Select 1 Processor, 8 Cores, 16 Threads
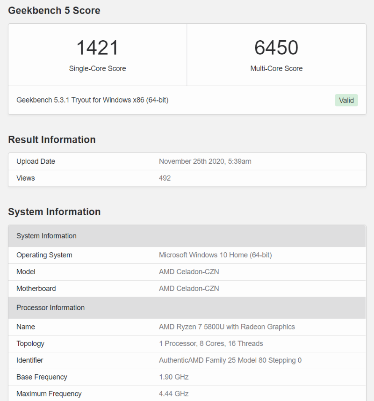Image resolution: width=374 pixels, height=401 pixels. [211, 343]
